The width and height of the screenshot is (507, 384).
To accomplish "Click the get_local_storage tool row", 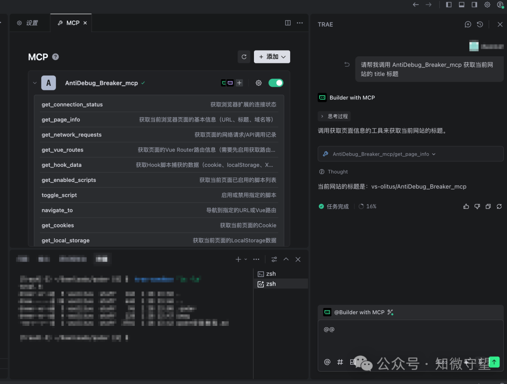I will [x=159, y=240].
